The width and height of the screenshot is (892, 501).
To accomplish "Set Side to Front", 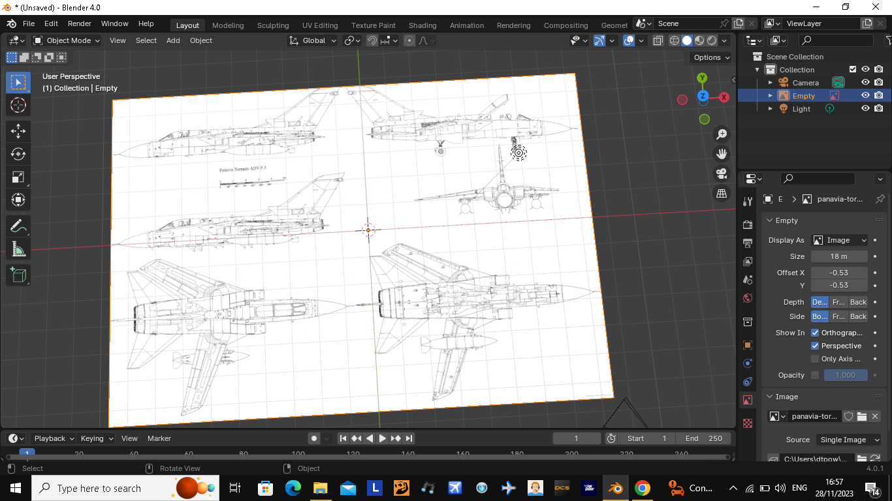I will [x=838, y=316].
